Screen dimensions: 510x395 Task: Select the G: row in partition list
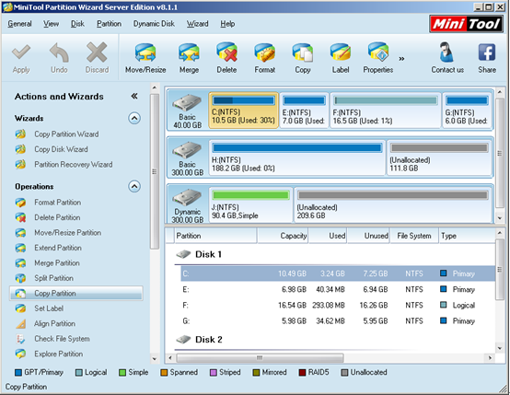tap(338, 321)
